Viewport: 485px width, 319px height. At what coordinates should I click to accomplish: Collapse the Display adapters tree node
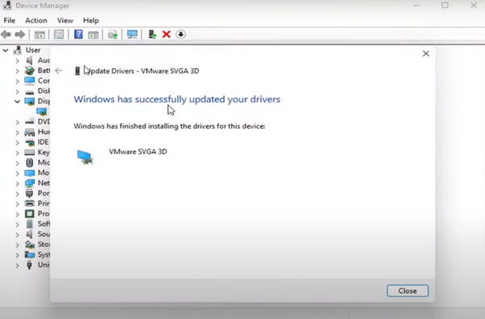point(17,101)
